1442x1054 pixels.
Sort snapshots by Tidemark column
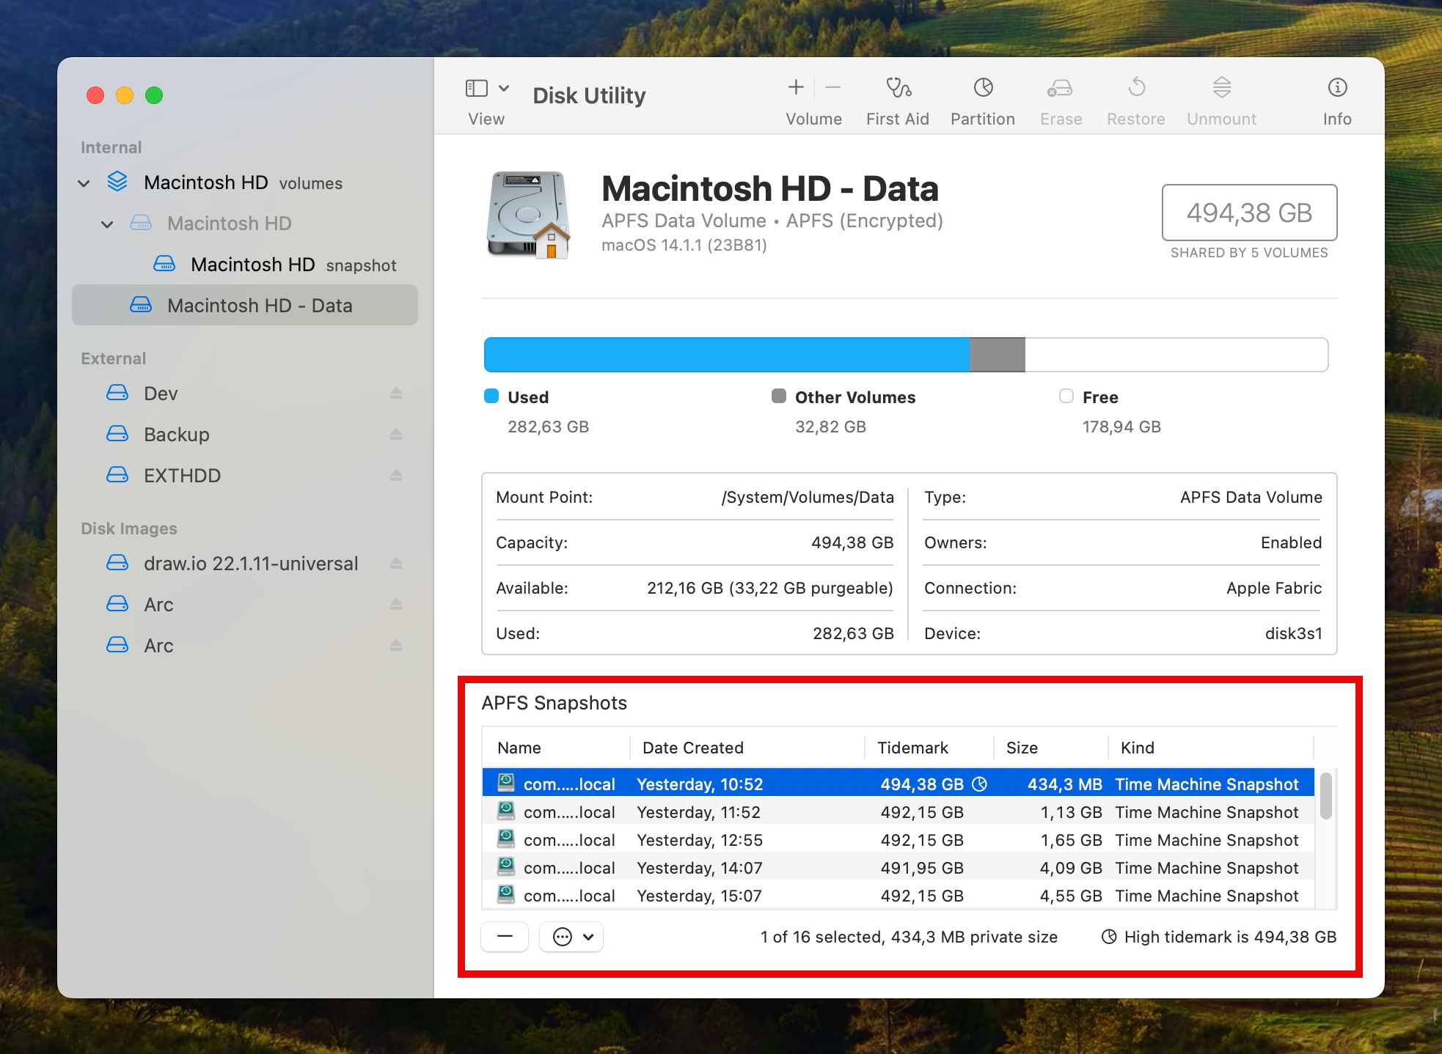coord(929,748)
